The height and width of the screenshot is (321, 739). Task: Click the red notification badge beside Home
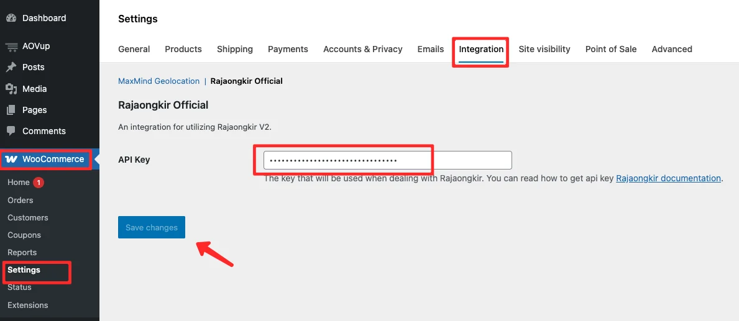click(39, 182)
